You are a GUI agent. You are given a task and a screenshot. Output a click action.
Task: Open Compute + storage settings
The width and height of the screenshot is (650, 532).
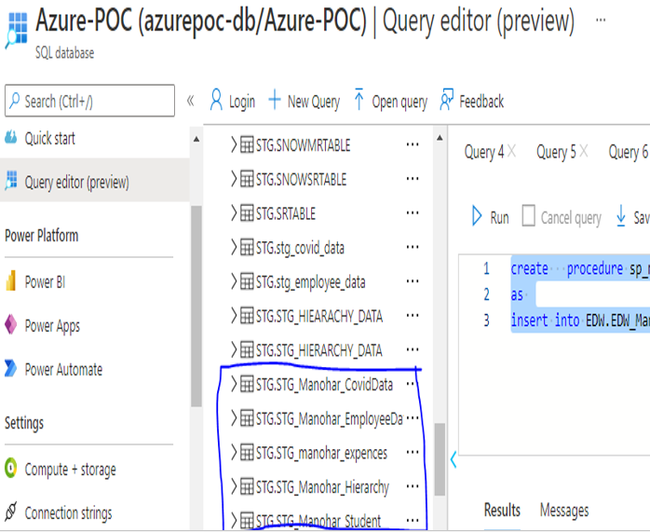tap(70, 470)
